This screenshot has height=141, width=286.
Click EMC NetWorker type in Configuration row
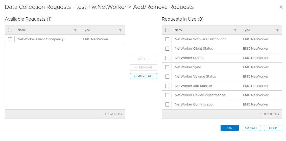tap(256, 104)
